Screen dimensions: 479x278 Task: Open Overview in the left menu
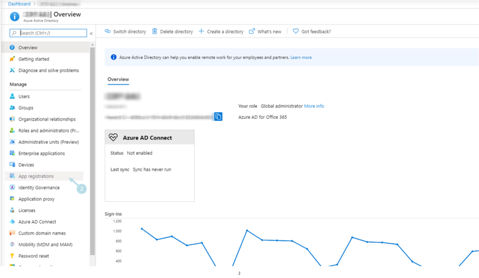(x=46, y=47)
